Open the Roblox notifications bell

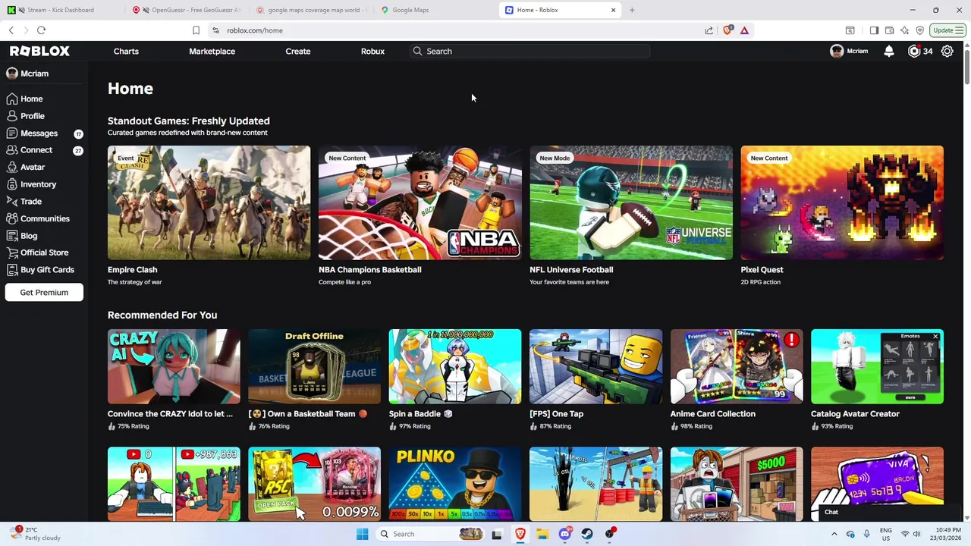[889, 51]
